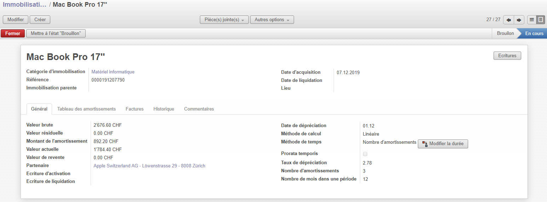Click the red Fermer button
Image resolution: width=547 pixels, height=202 pixels.
(x=13, y=34)
